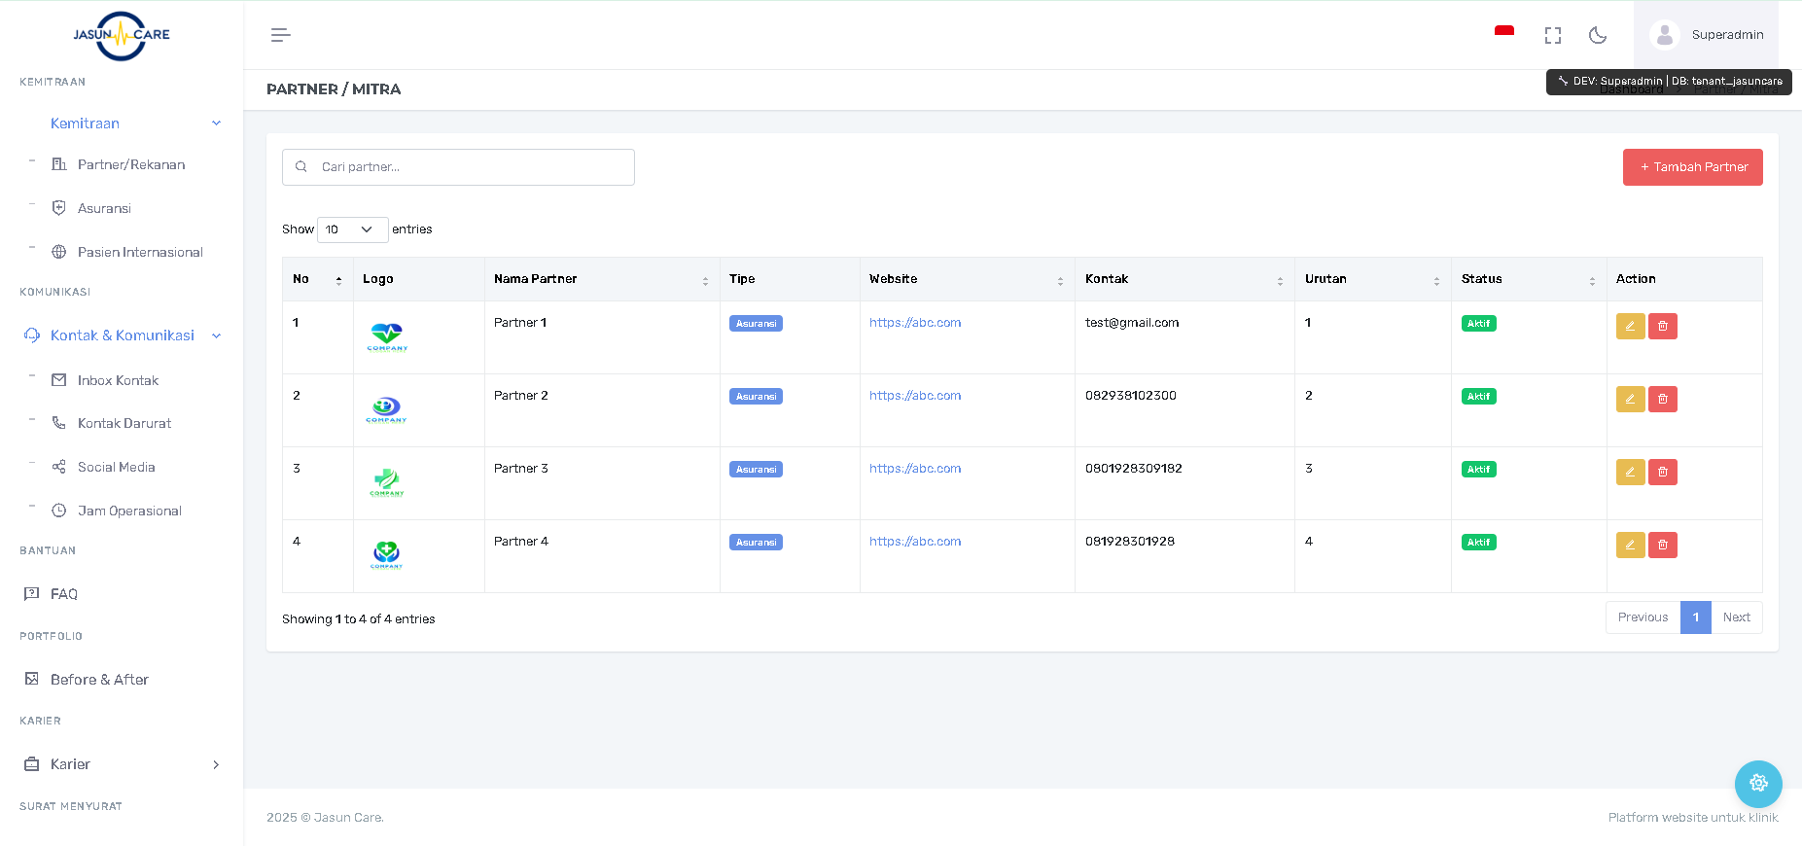This screenshot has width=1802, height=846.
Task: Click the delete icon for Partner 2
Action: coord(1662,399)
